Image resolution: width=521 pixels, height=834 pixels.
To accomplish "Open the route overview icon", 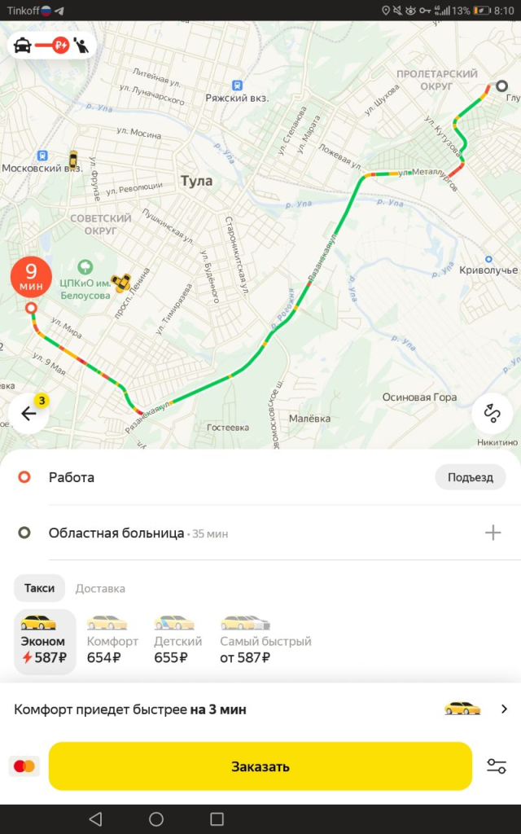I will (x=492, y=413).
